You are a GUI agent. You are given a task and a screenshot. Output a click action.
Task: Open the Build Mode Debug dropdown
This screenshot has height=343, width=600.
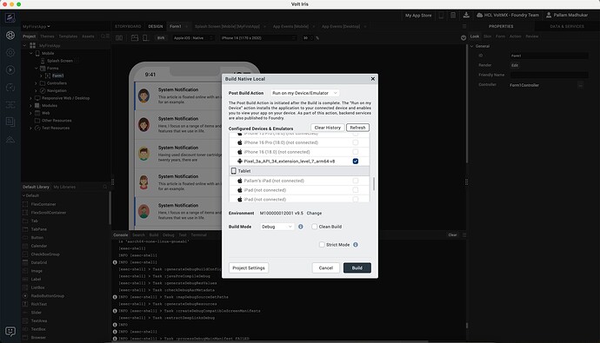277,227
